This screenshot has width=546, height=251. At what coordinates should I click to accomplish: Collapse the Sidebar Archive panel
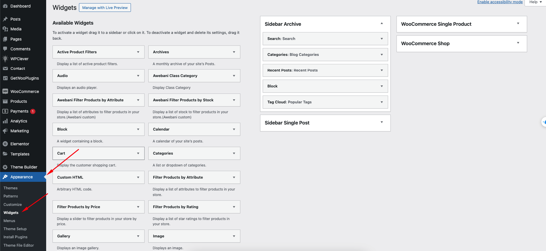382,24
